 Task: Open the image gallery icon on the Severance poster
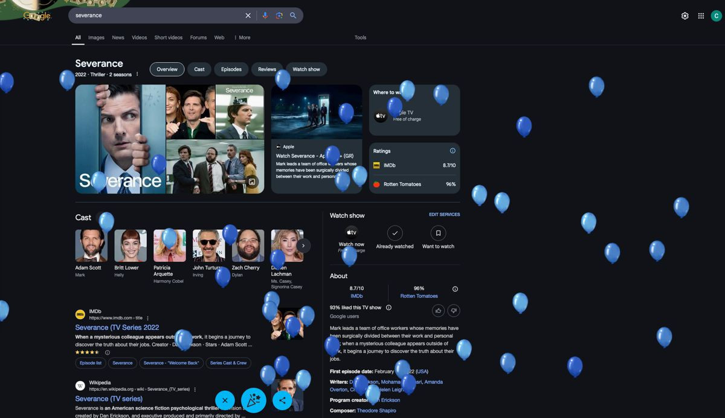click(x=252, y=182)
